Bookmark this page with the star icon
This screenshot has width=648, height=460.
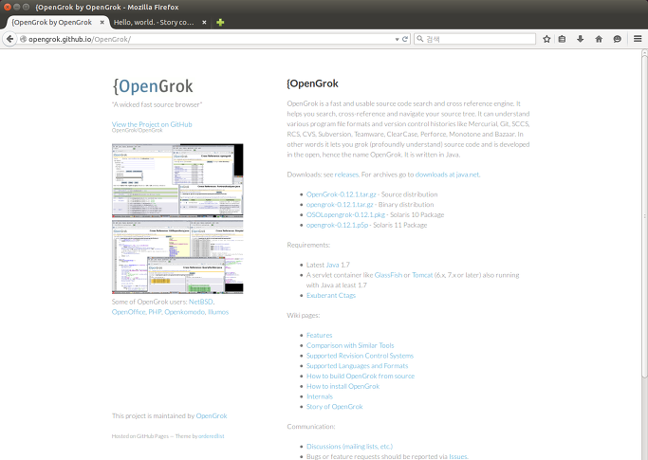click(546, 39)
